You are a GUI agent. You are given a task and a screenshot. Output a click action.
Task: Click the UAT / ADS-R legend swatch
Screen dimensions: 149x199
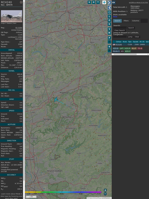pos(125,48)
